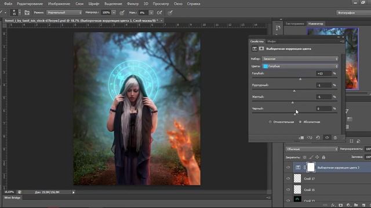Delete adjustment layer trash icon in Properties

335,138
